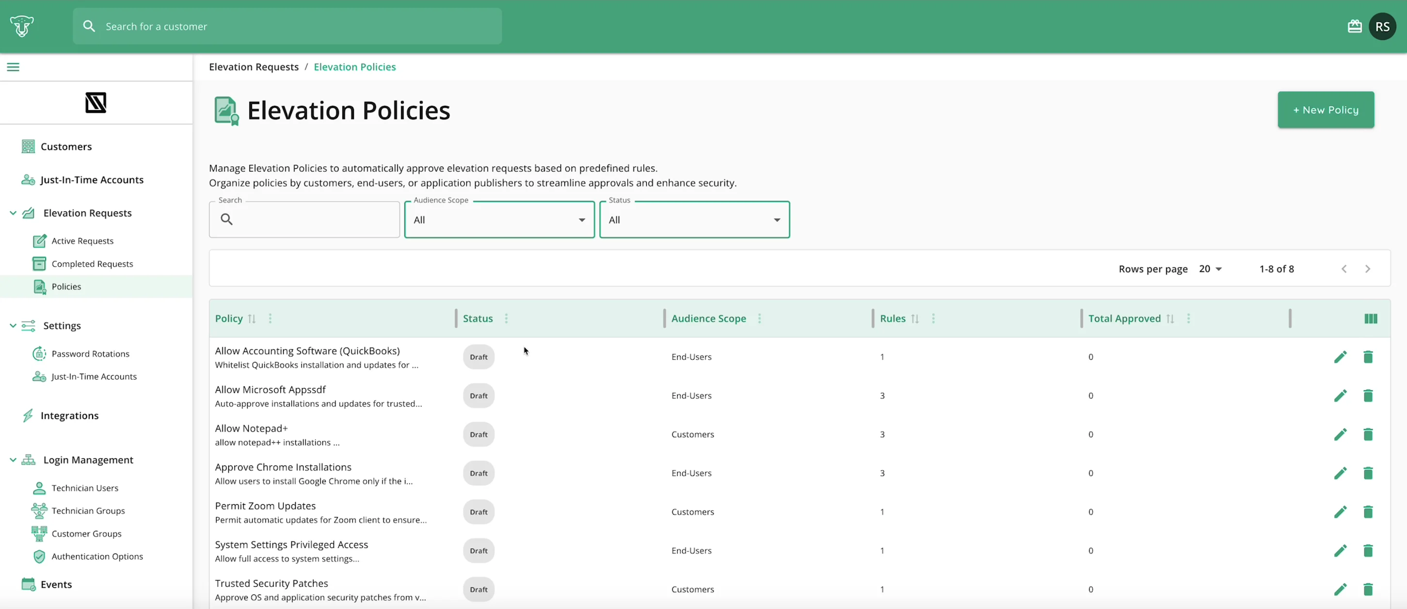1407x609 pixels.
Task: Create a new policy
Action: (x=1326, y=110)
